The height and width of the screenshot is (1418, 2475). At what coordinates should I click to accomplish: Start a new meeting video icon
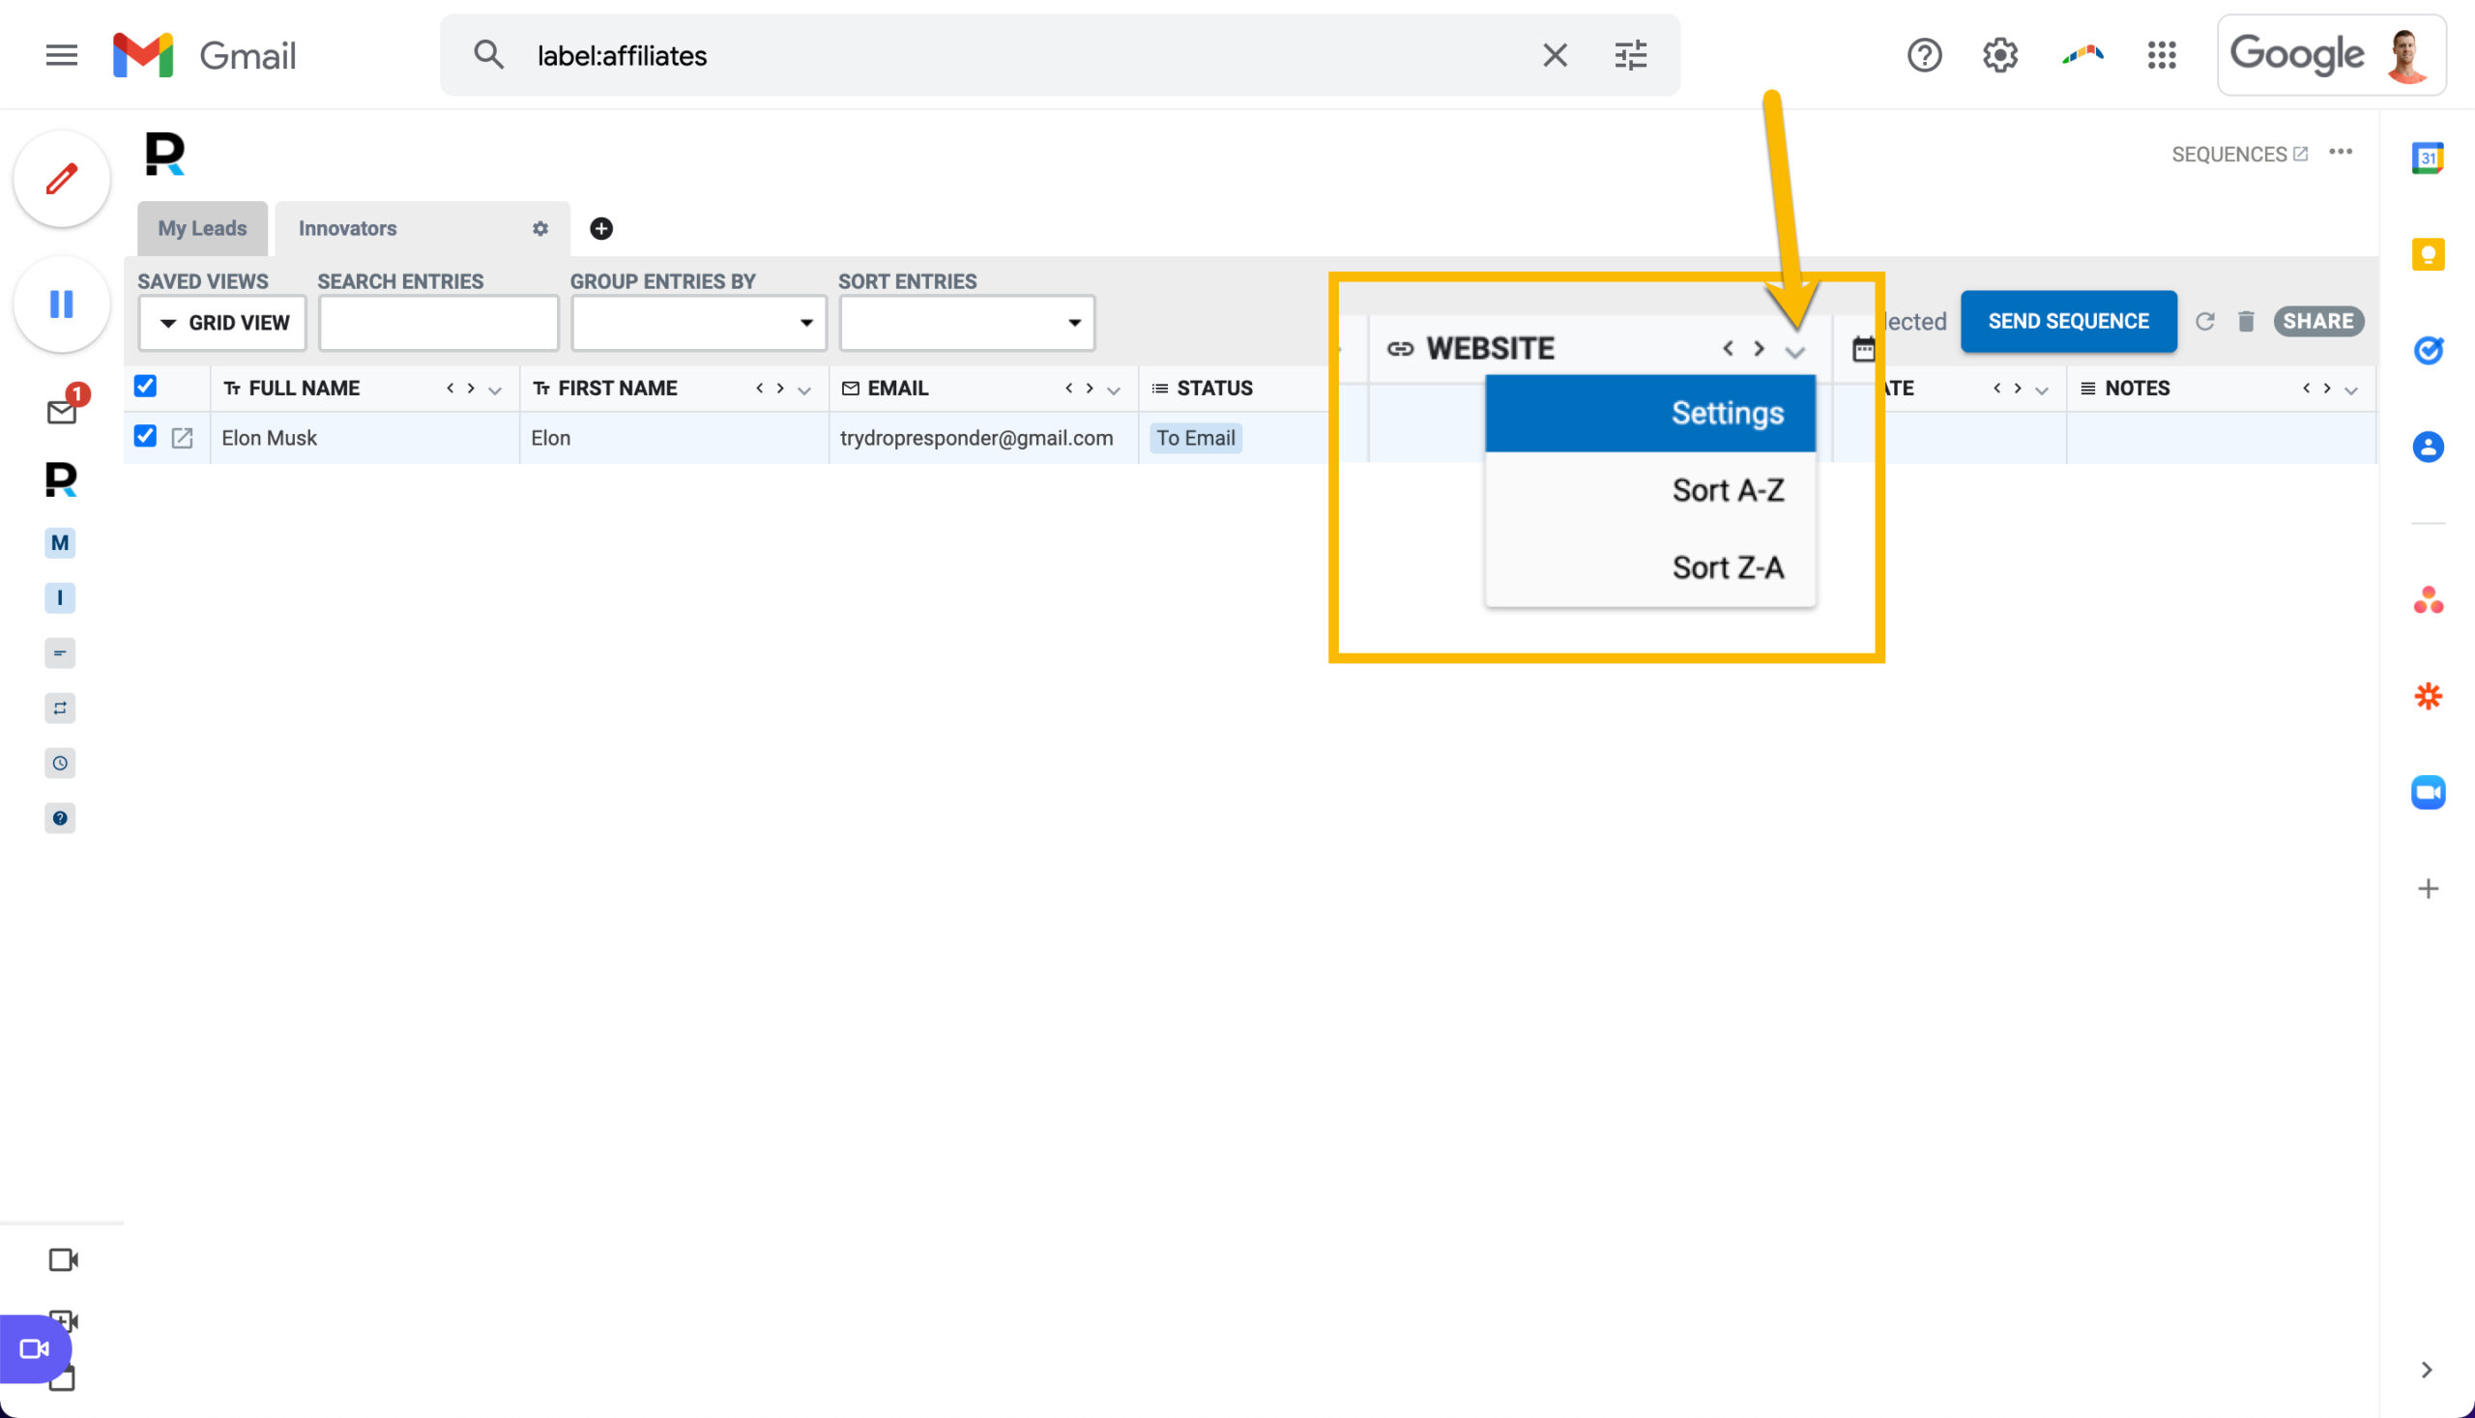62,1259
